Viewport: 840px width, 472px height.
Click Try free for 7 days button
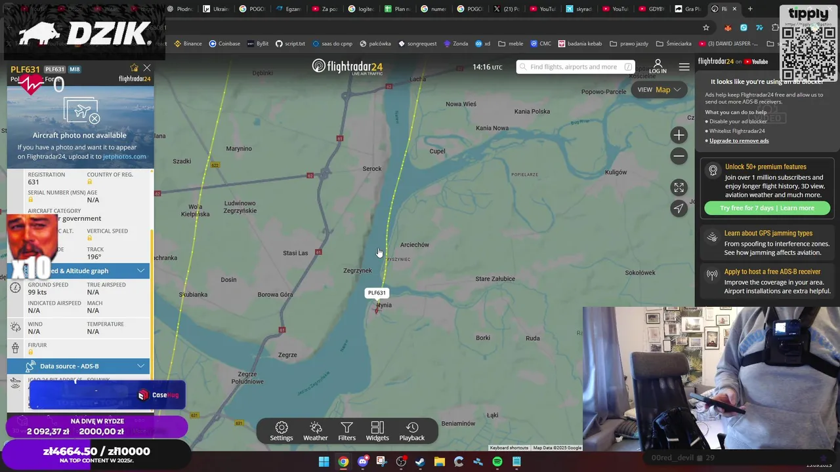(766, 208)
